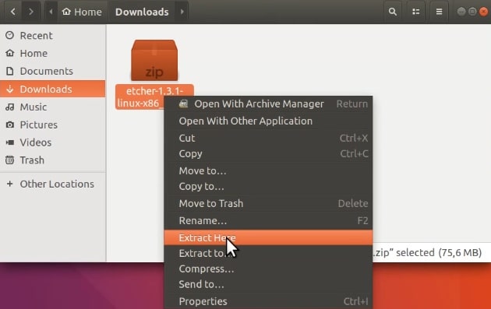Open Music in the sidebar

click(x=53, y=107)
